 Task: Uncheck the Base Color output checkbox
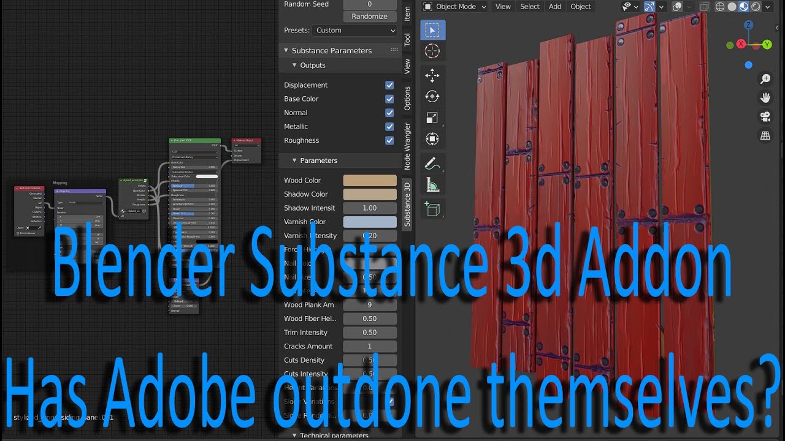click(389, 99)
